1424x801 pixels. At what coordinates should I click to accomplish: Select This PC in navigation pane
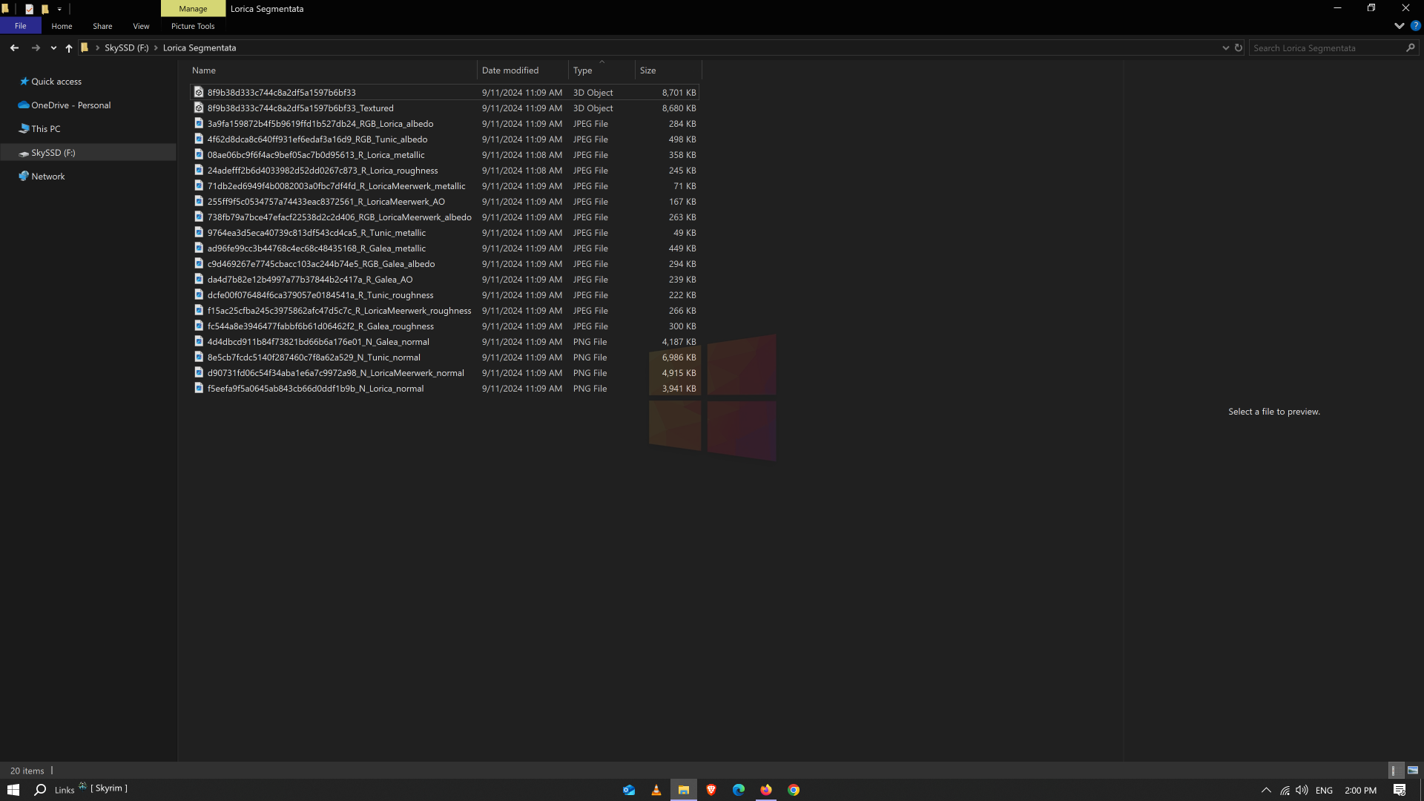pyautogui.click(x=45, y=129)
